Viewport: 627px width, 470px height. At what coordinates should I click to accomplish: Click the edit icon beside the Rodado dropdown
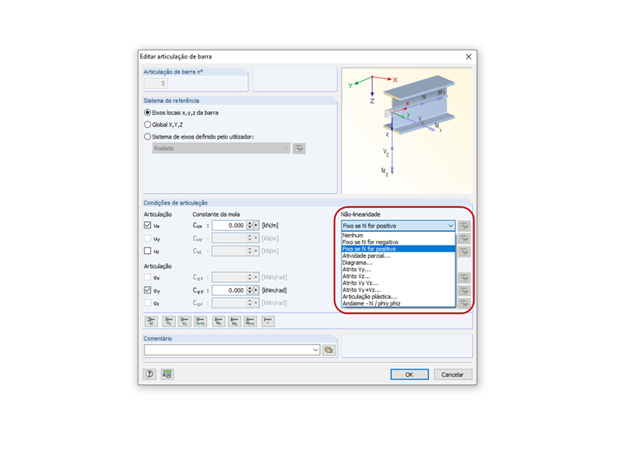(299, 148)
